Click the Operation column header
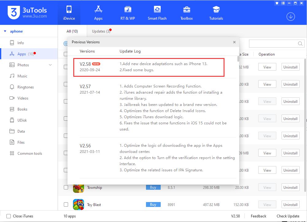Image resolution: width=307 pixels, height=222 pixels. click(267, 54)
